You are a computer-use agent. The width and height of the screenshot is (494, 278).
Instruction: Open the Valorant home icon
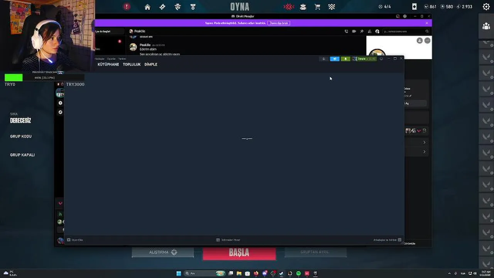coord(147,7)
